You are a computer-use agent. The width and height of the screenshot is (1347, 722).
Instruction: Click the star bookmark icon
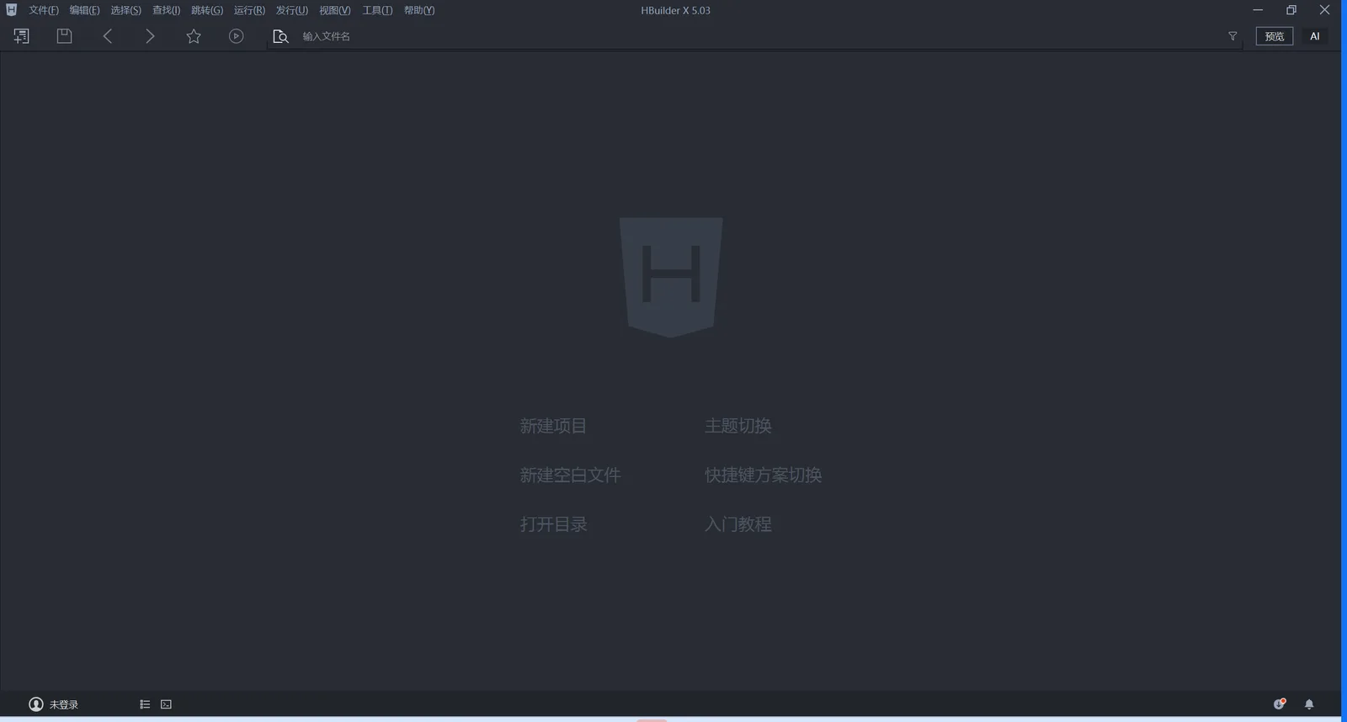194,36
